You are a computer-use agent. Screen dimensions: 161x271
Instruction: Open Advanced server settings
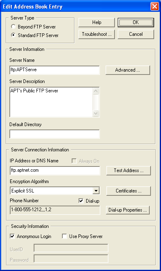tap(128, 70)
